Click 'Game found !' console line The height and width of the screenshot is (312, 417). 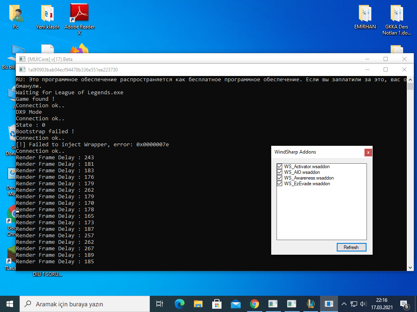pos(35,99)
